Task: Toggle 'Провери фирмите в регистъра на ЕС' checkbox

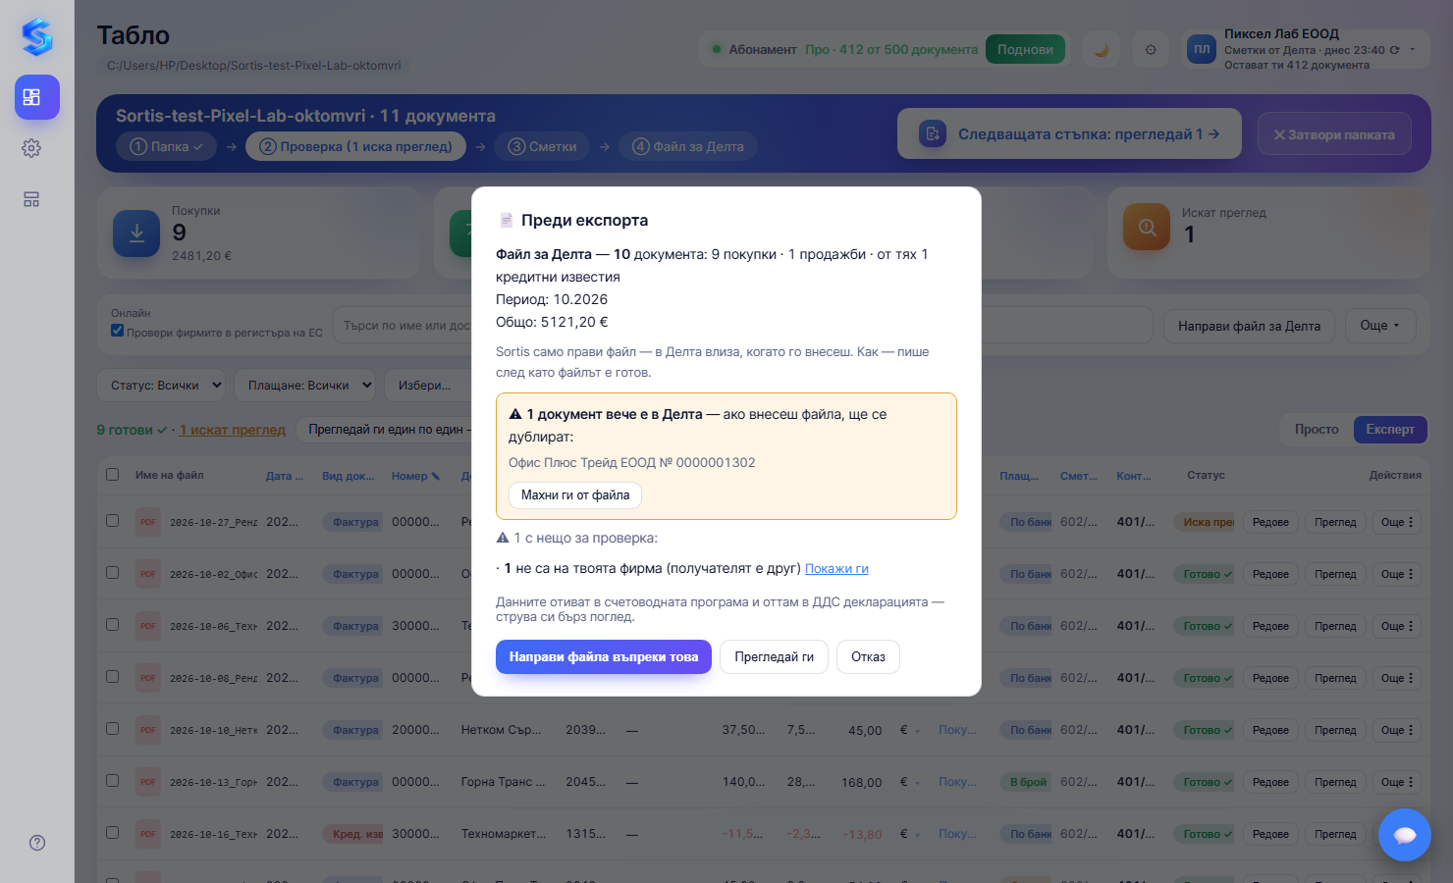Action: [x=118, y=331]
